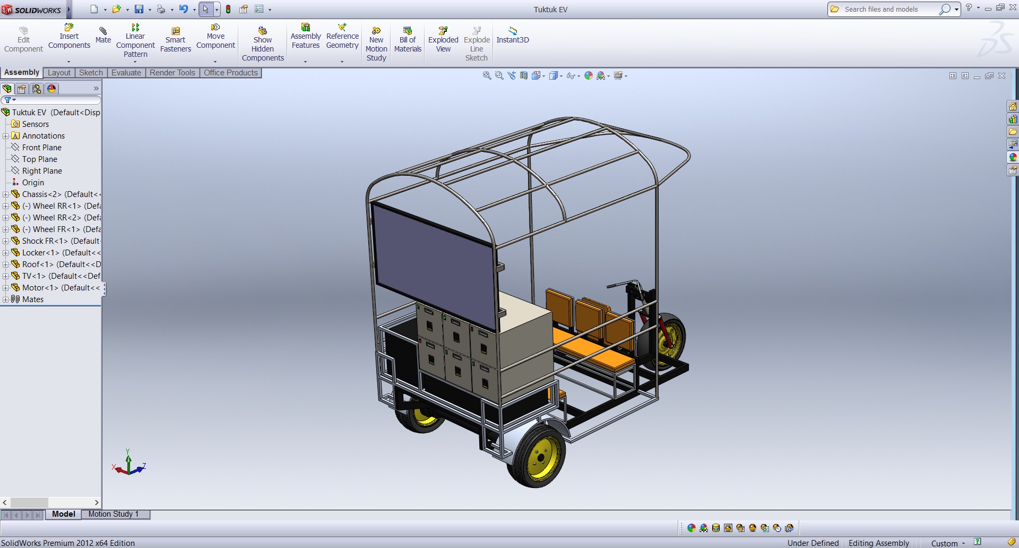Expand the Mates folder node
1019x548 pixels.
5,299
